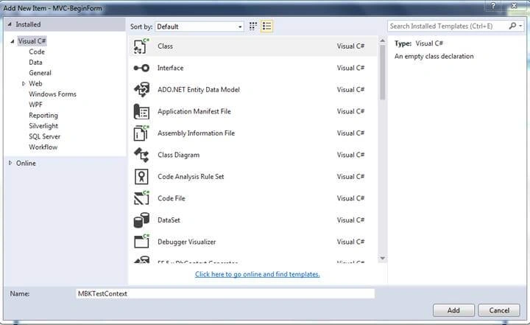This screenshot has width=530, height=325.
Task: Click the Code File icon
Action: tap(141, 198)
